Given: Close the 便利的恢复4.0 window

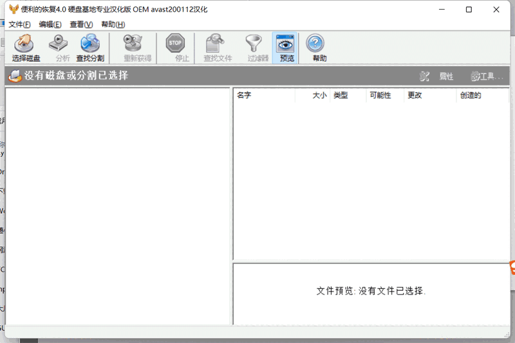Looking at the screenshot, I should [496, 10].
